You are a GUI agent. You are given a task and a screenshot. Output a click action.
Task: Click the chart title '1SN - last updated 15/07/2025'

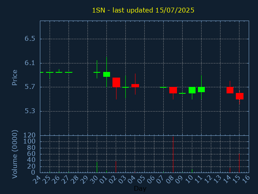click(143, 10)
